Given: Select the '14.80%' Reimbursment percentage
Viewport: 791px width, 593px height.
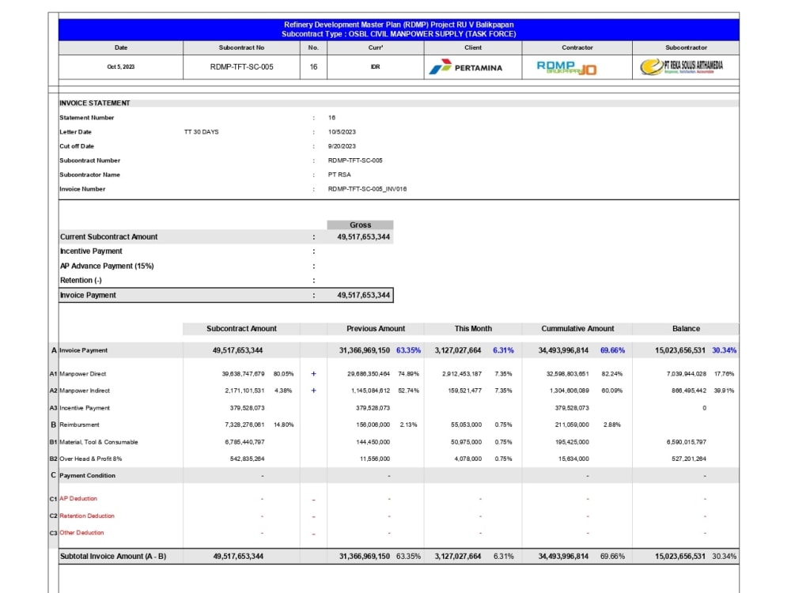Looking at the screenshot, I should click(x=283, y=425).
